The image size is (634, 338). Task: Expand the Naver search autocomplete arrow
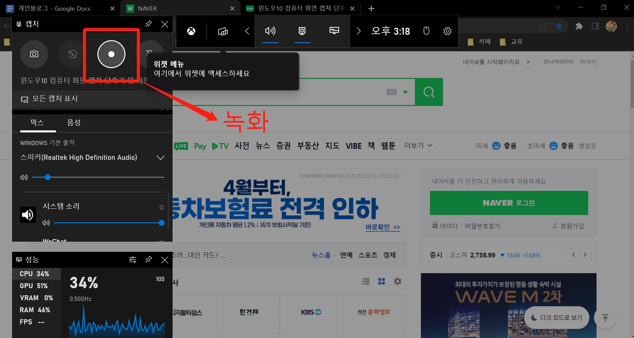click(405, 92)
